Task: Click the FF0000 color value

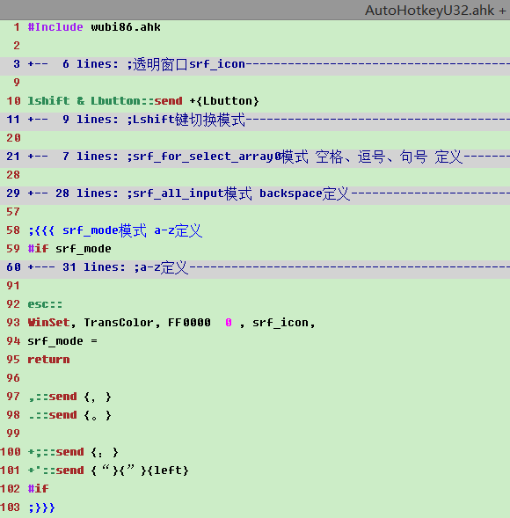Action: click(189, 323)
